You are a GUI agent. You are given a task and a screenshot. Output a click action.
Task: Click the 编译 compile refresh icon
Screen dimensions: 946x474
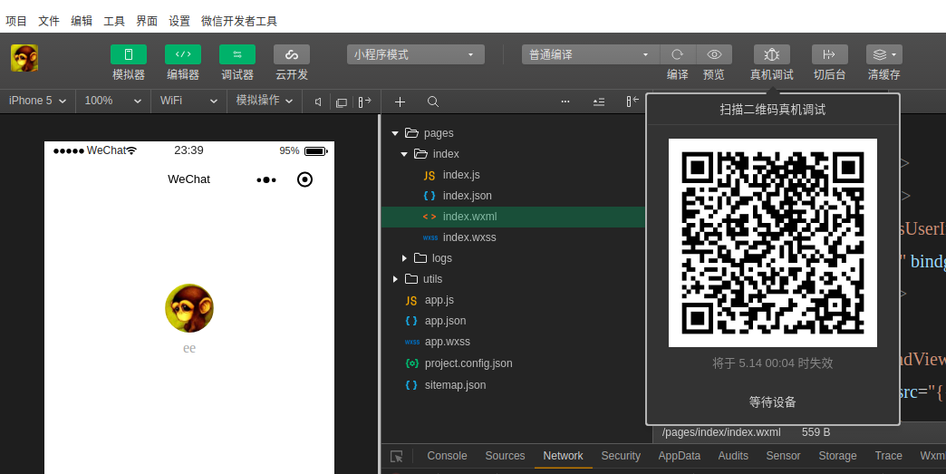(x=678, y=54)
